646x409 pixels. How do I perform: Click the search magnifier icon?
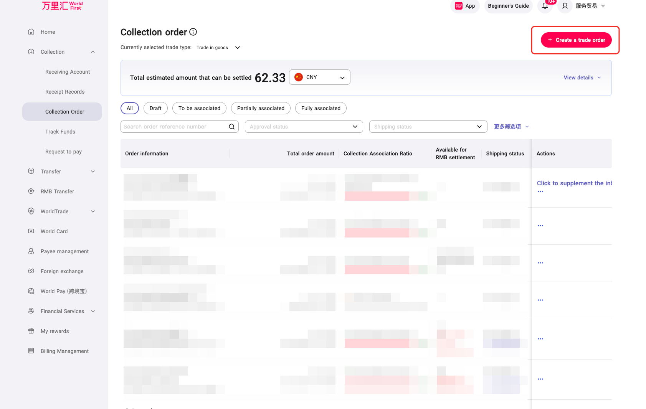(232, 127)
